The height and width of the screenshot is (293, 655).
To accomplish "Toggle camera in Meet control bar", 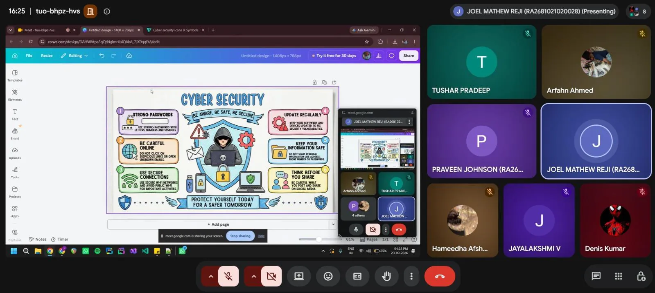I will [271, 276].
